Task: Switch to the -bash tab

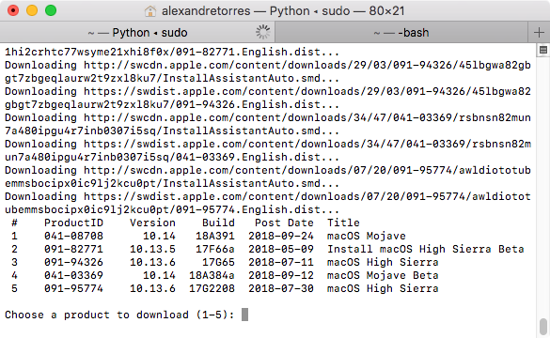Action: click(401, 33)
